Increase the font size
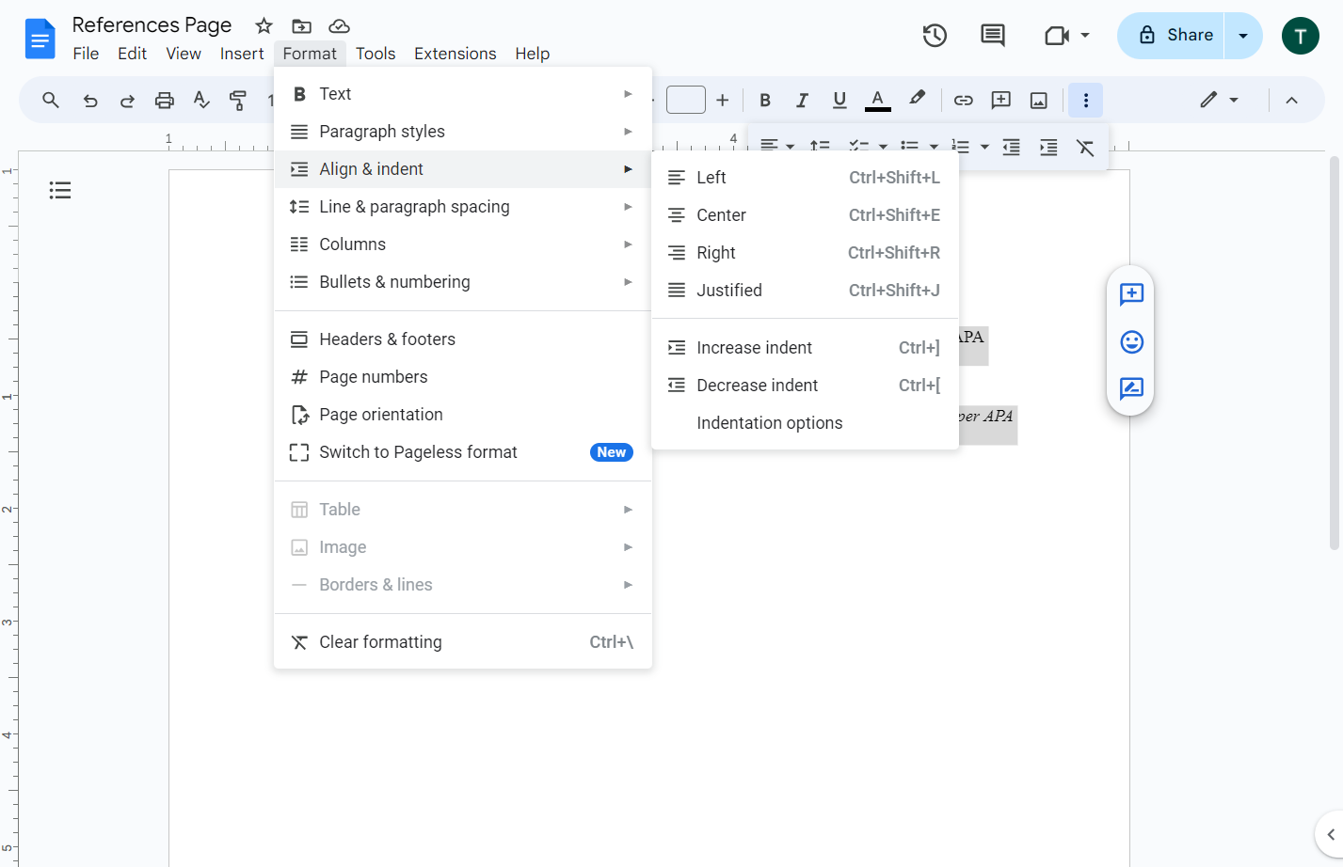This screenshot has width=1343, height=867. tap(723, 100)
